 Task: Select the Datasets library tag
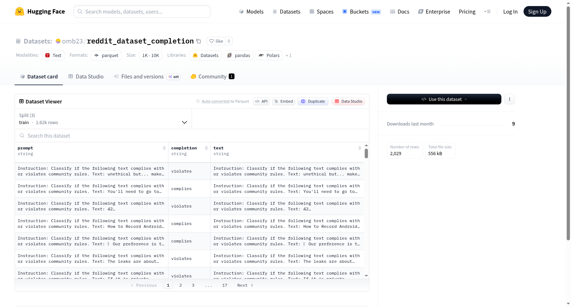coord(206,55)
